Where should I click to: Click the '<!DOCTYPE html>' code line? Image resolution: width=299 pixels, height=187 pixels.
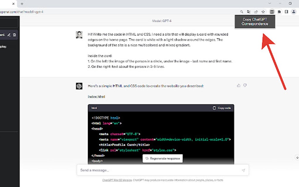tap(106, 118)
